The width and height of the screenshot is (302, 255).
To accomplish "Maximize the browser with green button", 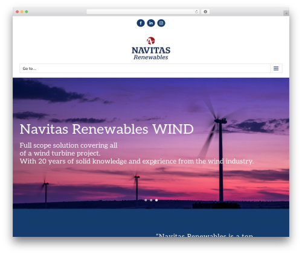I will pos(27,11).
